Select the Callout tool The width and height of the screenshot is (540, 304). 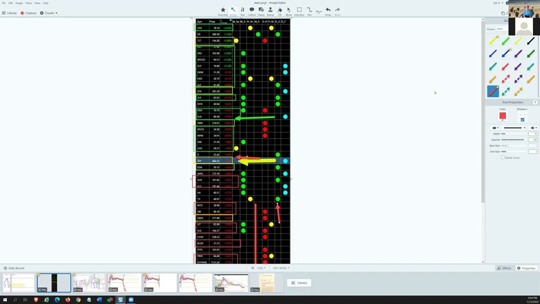[252, 11]
